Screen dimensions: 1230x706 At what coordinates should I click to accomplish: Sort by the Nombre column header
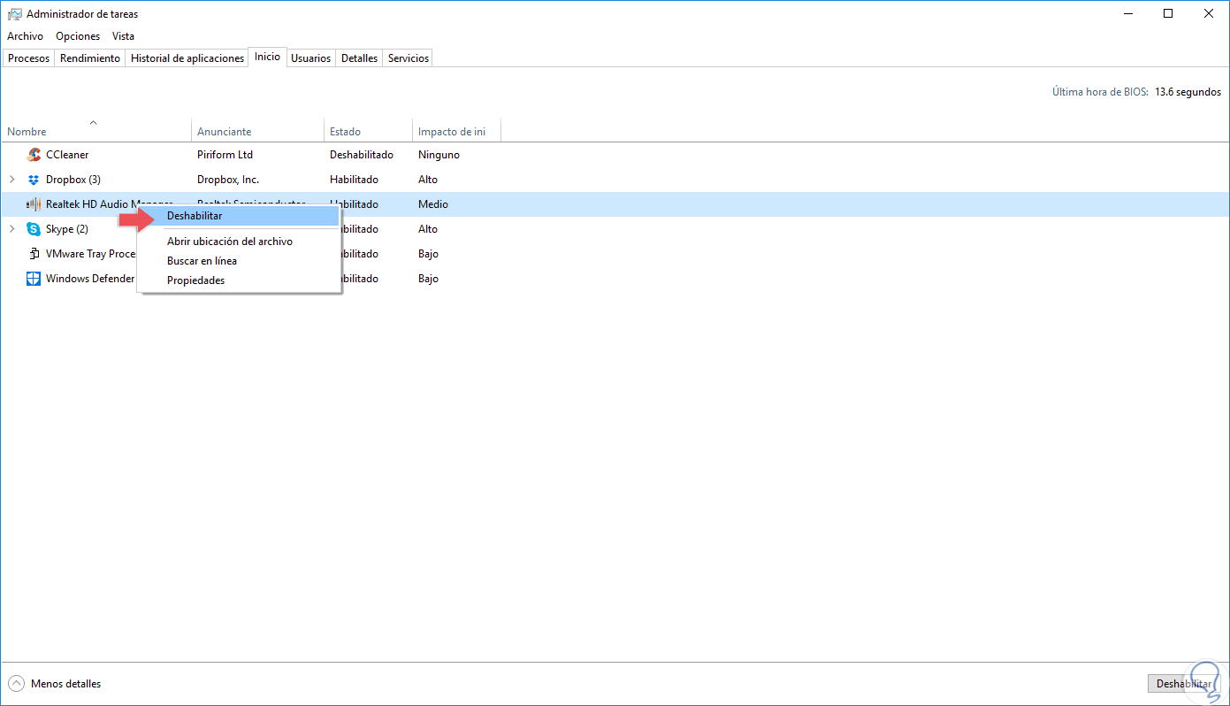(96, 131)
